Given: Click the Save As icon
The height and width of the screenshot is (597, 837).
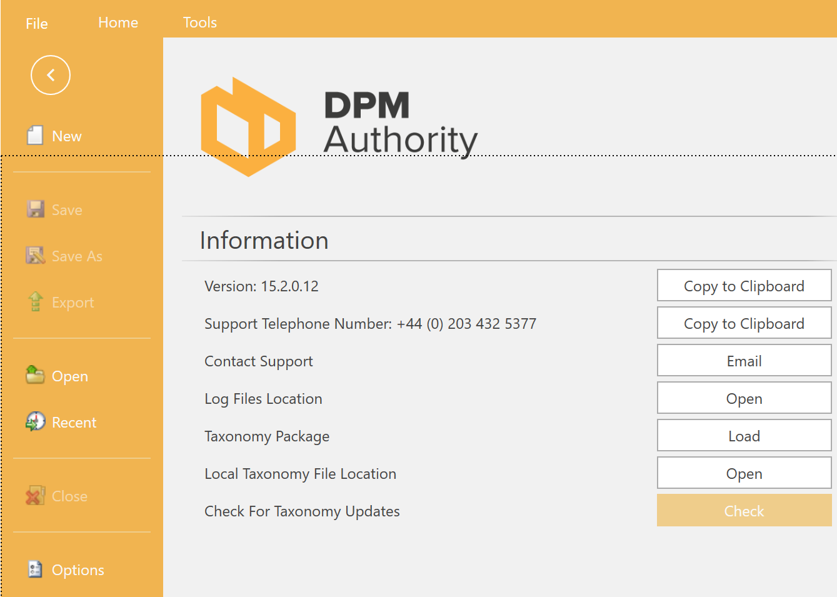Looking at the screenshot, I should pos(36,255).
